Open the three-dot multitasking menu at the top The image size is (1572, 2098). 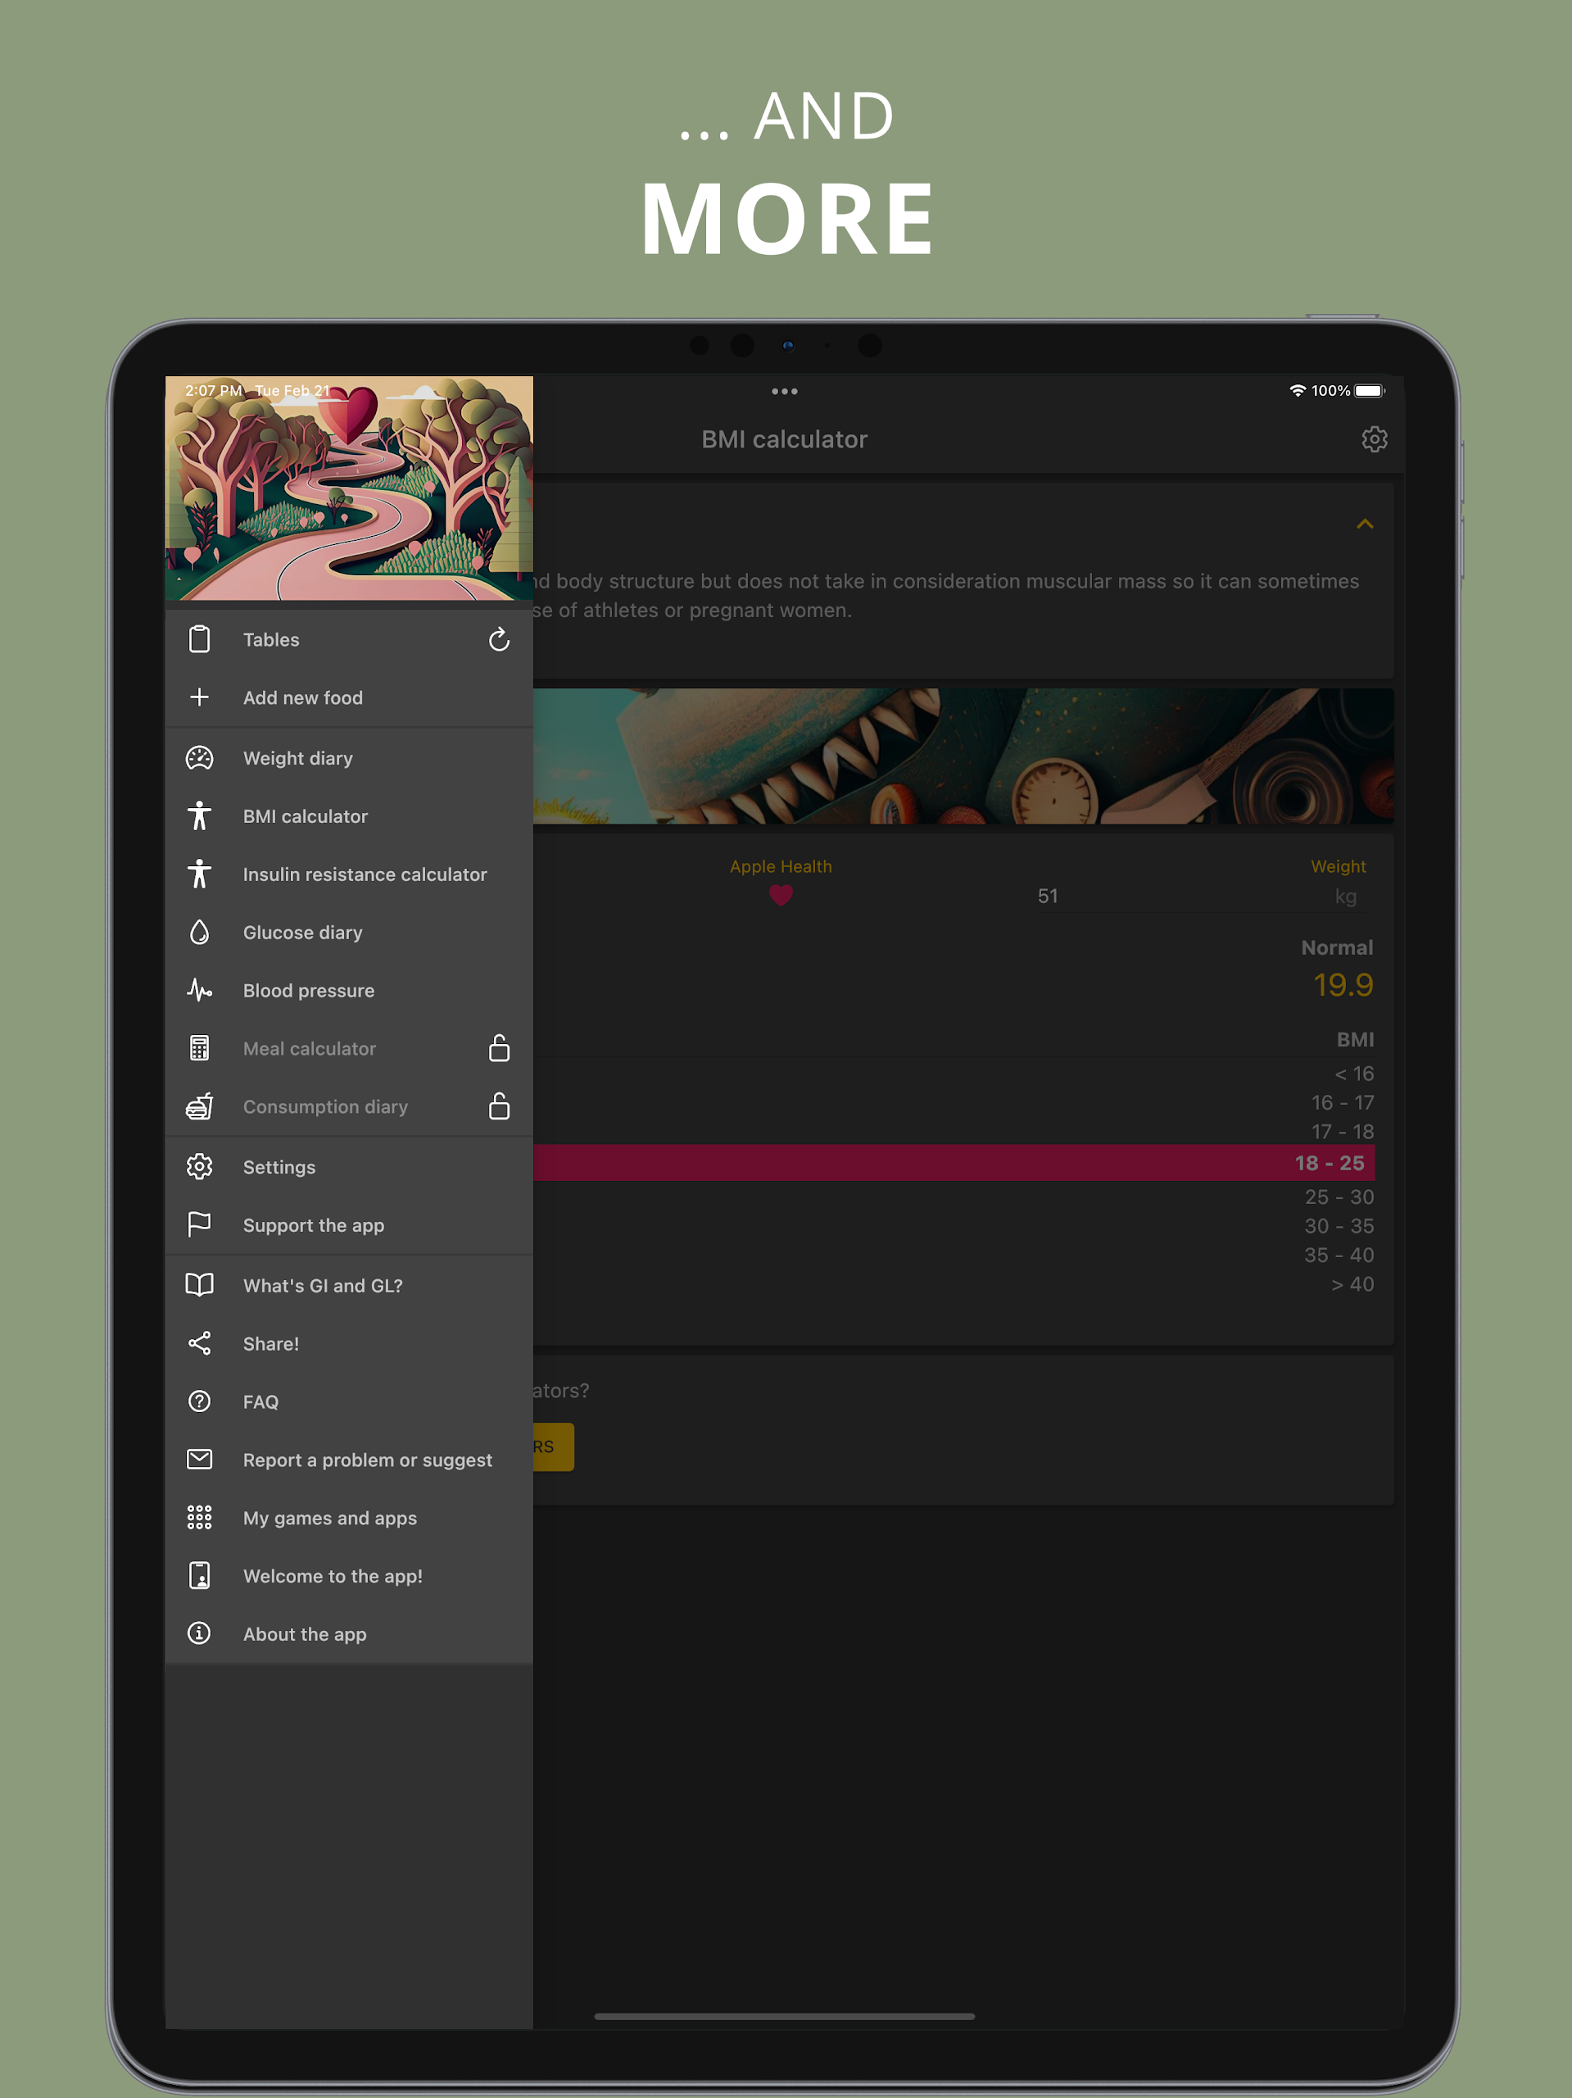pos(784,391)
